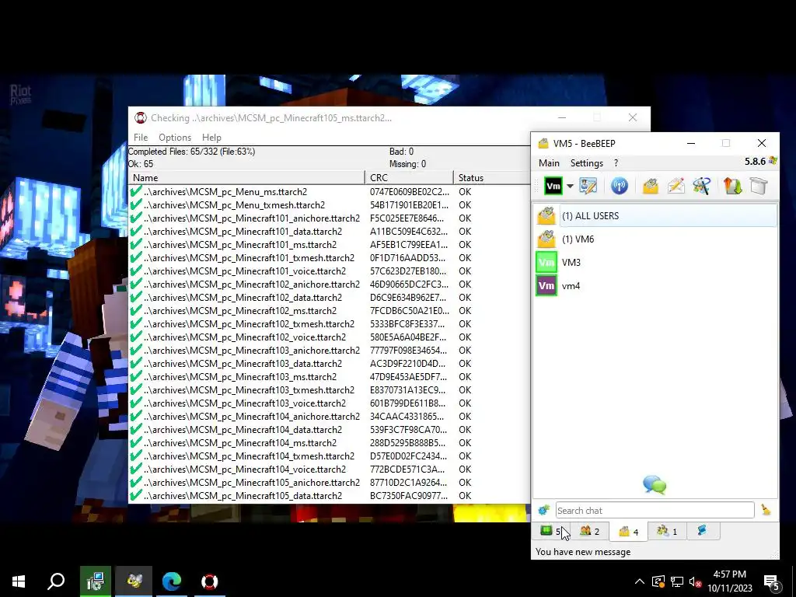Select the MCSM_pc_Minecraft101_anichore.ttarch2 row
Image resolution: width=796 pixels, height=597 pixels.
click(x=329, y=218)
